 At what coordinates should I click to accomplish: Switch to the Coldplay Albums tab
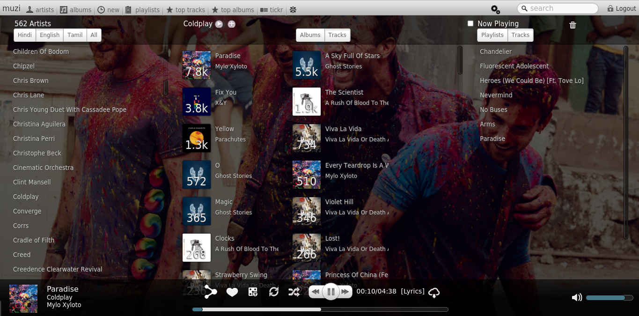point(310,35)
